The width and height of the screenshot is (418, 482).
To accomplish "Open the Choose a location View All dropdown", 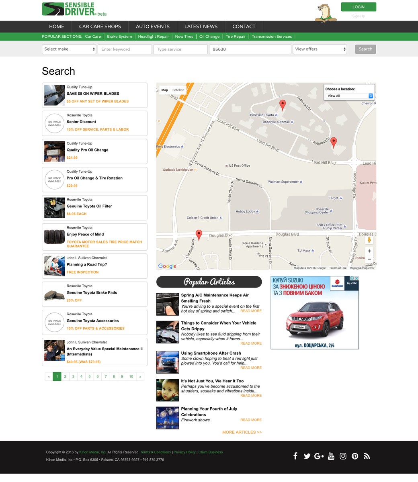I will coord(349,96).
